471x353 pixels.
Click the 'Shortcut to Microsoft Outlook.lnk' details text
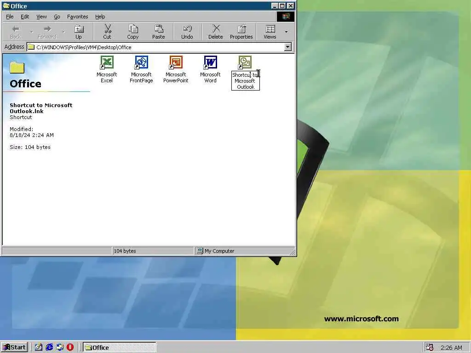41,108
